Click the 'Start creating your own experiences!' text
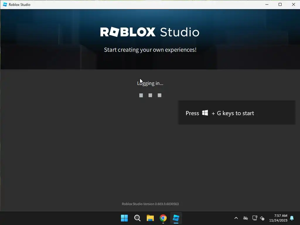 150,50
